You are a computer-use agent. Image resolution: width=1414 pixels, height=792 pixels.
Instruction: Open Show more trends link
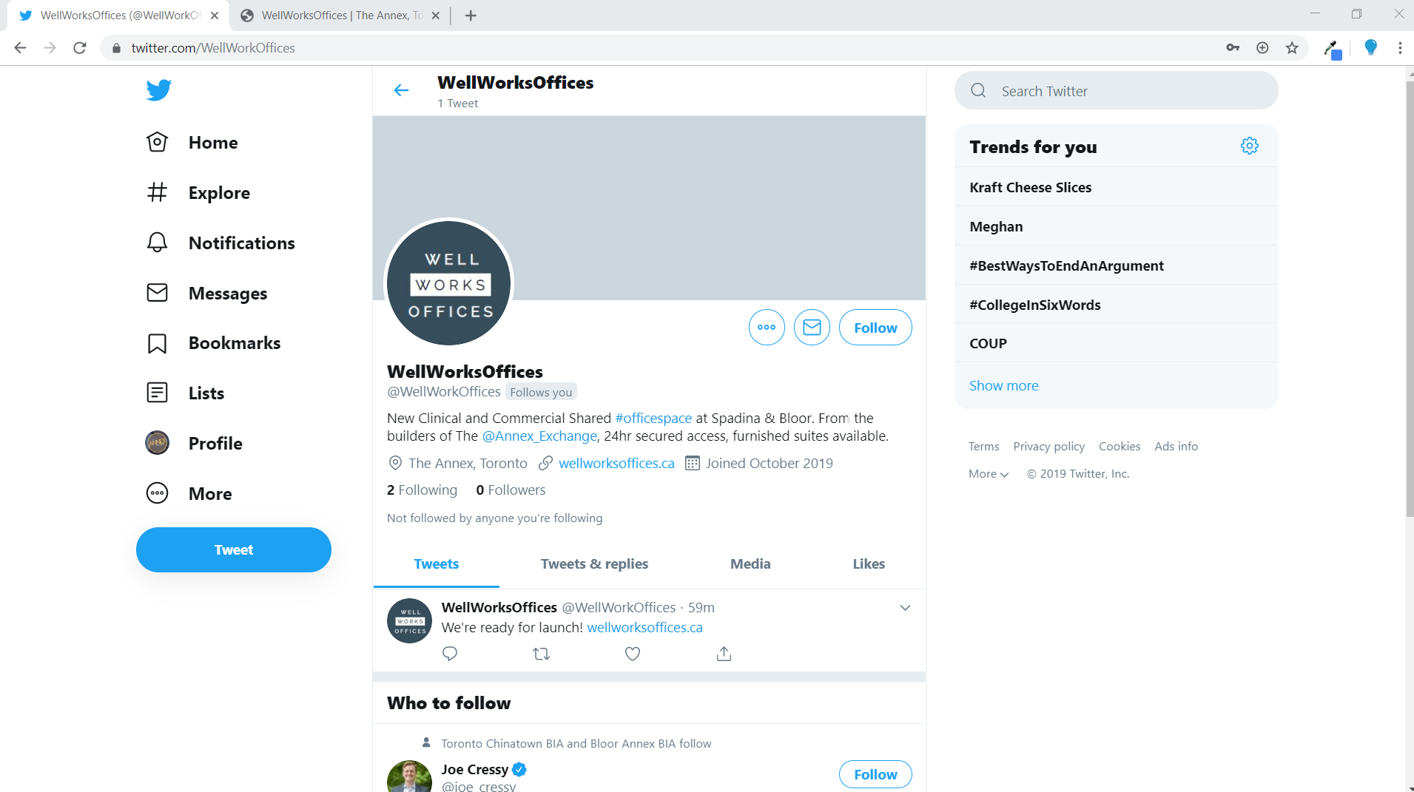(x=1003, y=385)
